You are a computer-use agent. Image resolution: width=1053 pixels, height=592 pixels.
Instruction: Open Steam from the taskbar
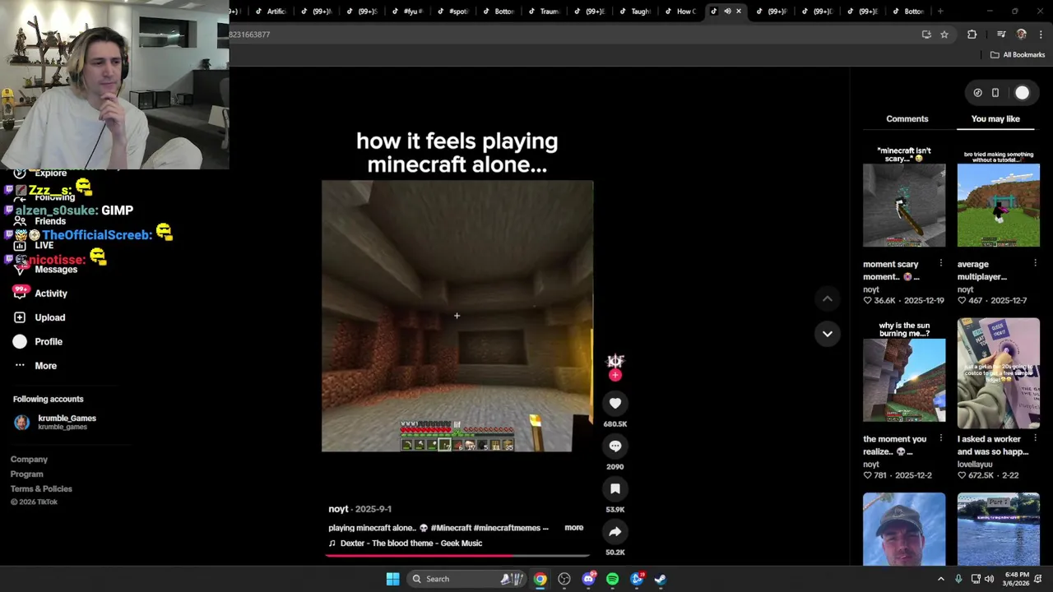click(x=661, y=579)
